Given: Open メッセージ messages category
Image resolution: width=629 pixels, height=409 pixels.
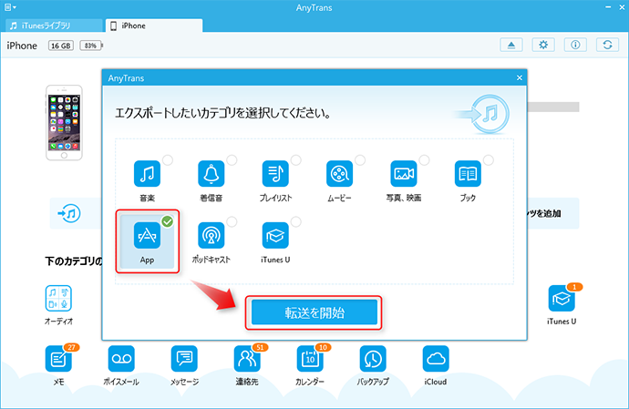Looking at the screenshot, I should coord(184,359).
